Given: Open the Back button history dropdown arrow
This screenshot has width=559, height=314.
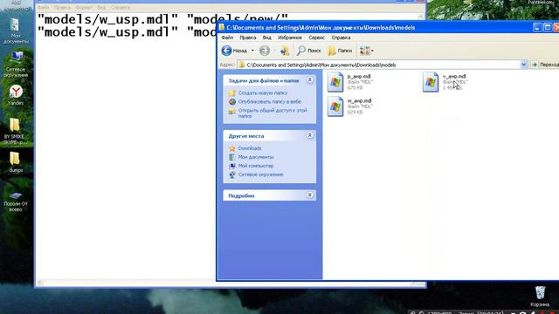Looking at the screenshot, I should point(252,51).
